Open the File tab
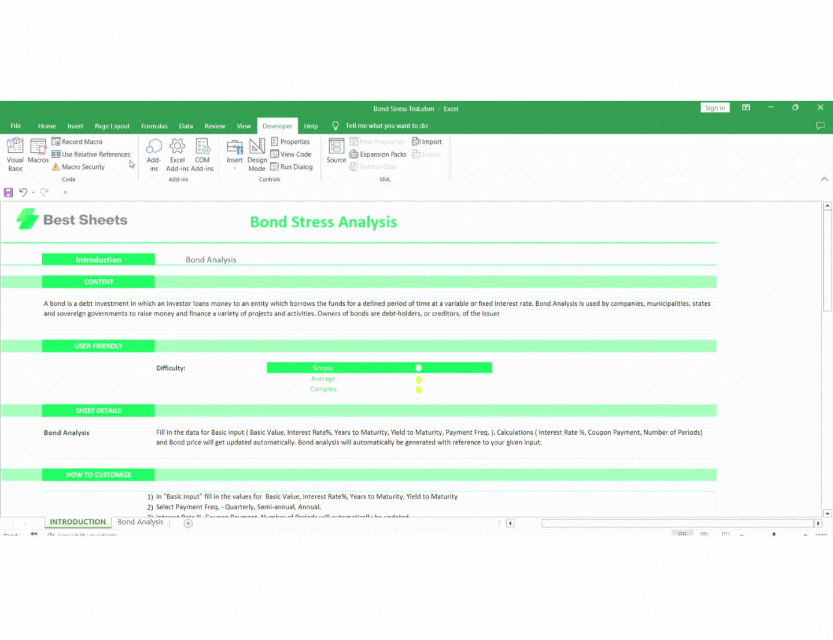833x640 pixels. 16,126
